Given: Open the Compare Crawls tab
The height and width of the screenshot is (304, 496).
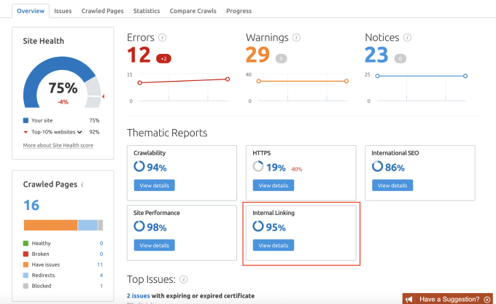Looking at the screenshot, I should pyautogui.click(x=193, y=11).
